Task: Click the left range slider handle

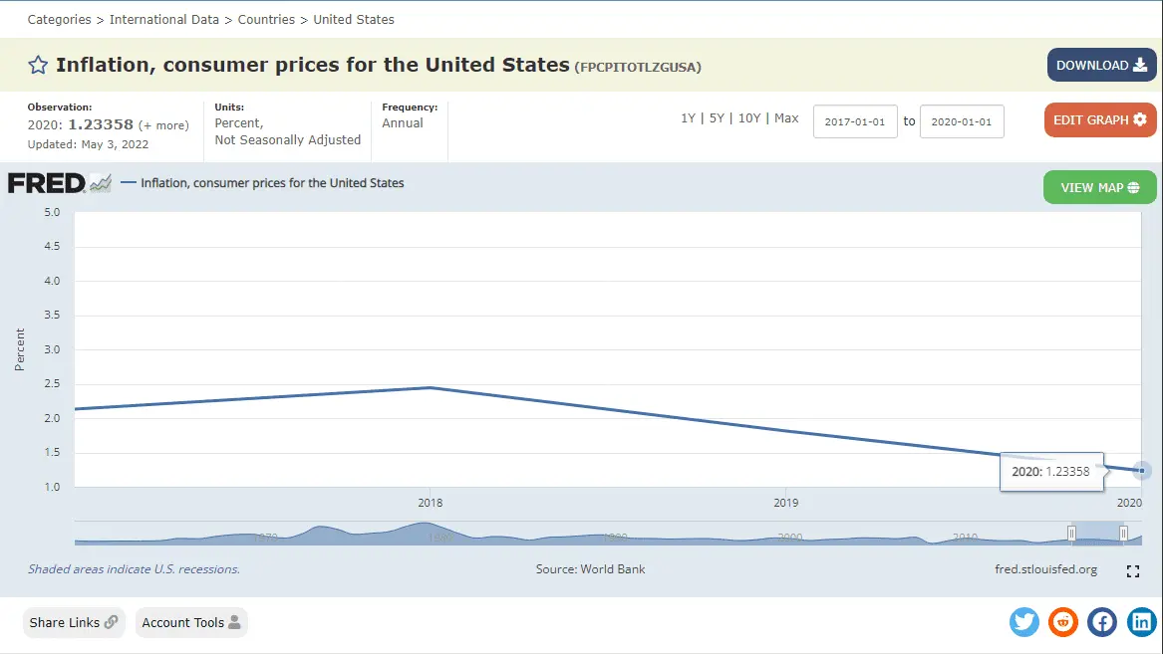Action: click(1072, 534)
